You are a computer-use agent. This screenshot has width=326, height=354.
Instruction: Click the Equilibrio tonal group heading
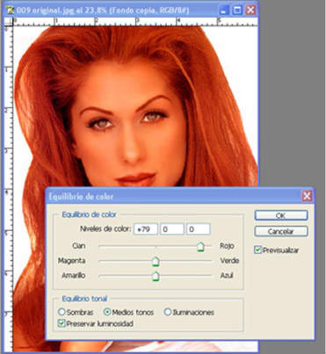[84, 299]
